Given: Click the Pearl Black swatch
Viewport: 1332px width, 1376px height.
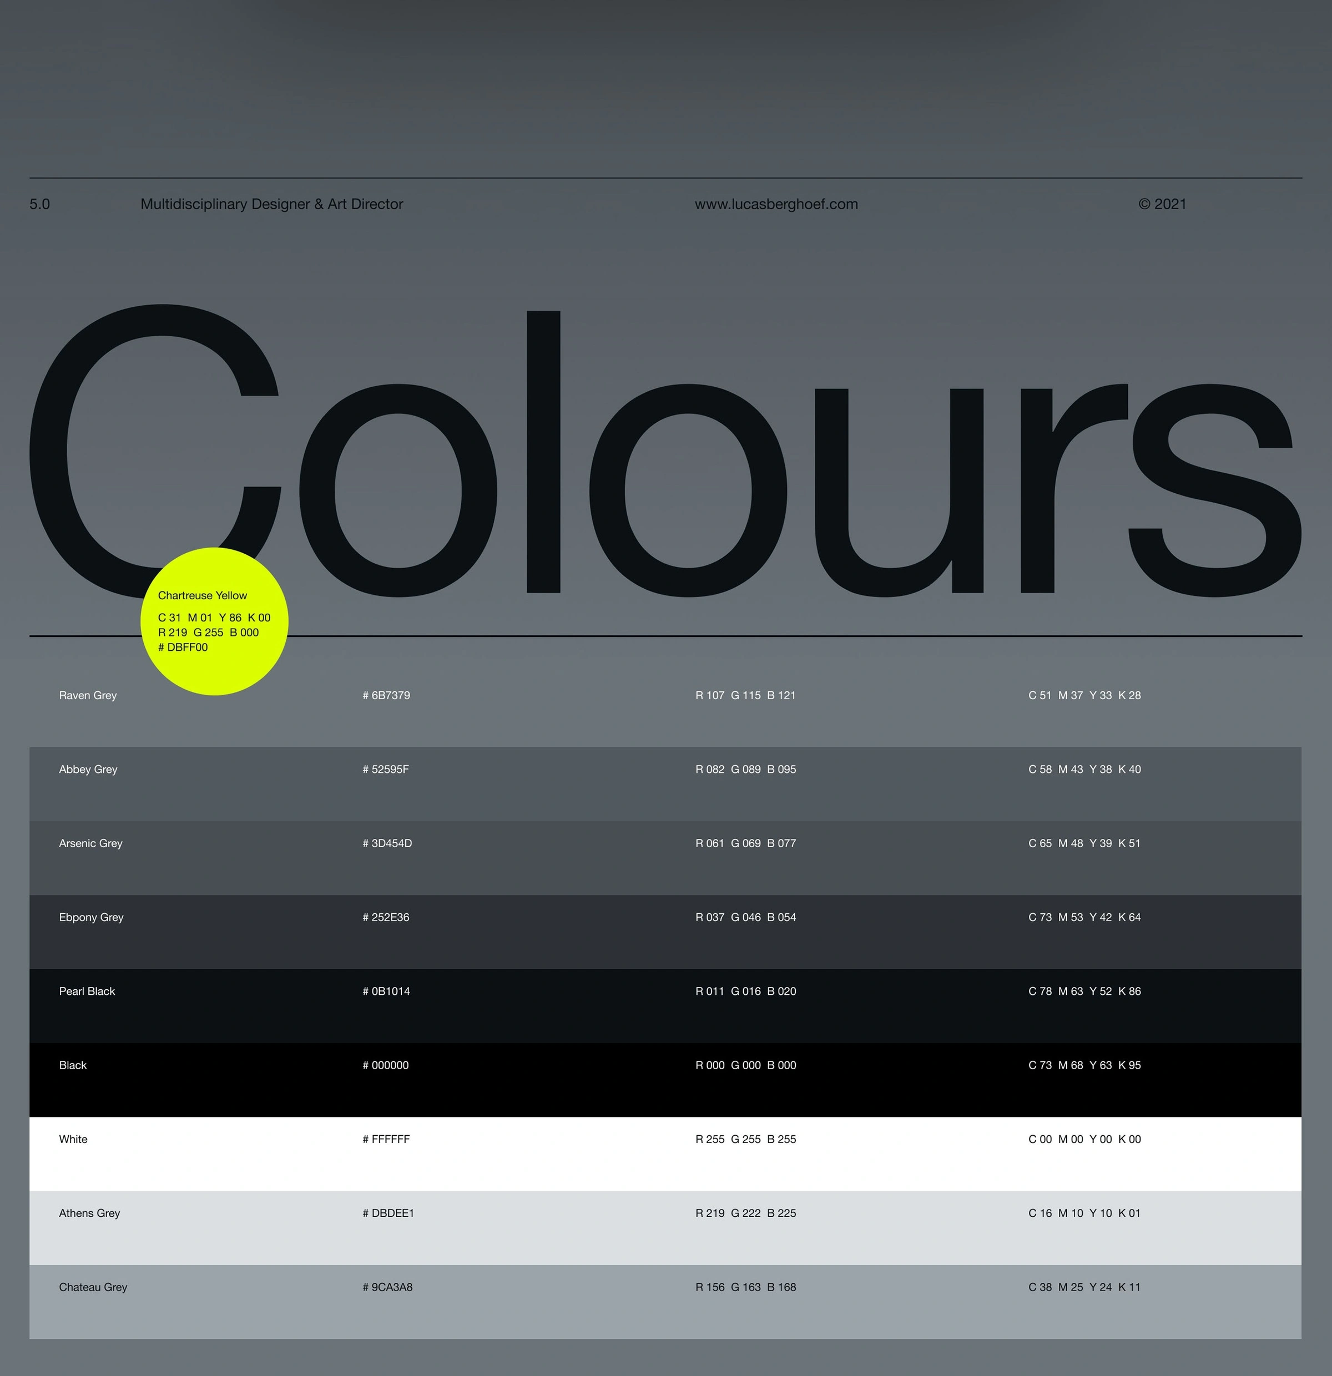Looking at the screenshot, I should coord(87,991).
